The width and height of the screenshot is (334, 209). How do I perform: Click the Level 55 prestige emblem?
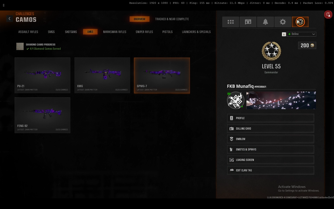(x=271, y=51)
